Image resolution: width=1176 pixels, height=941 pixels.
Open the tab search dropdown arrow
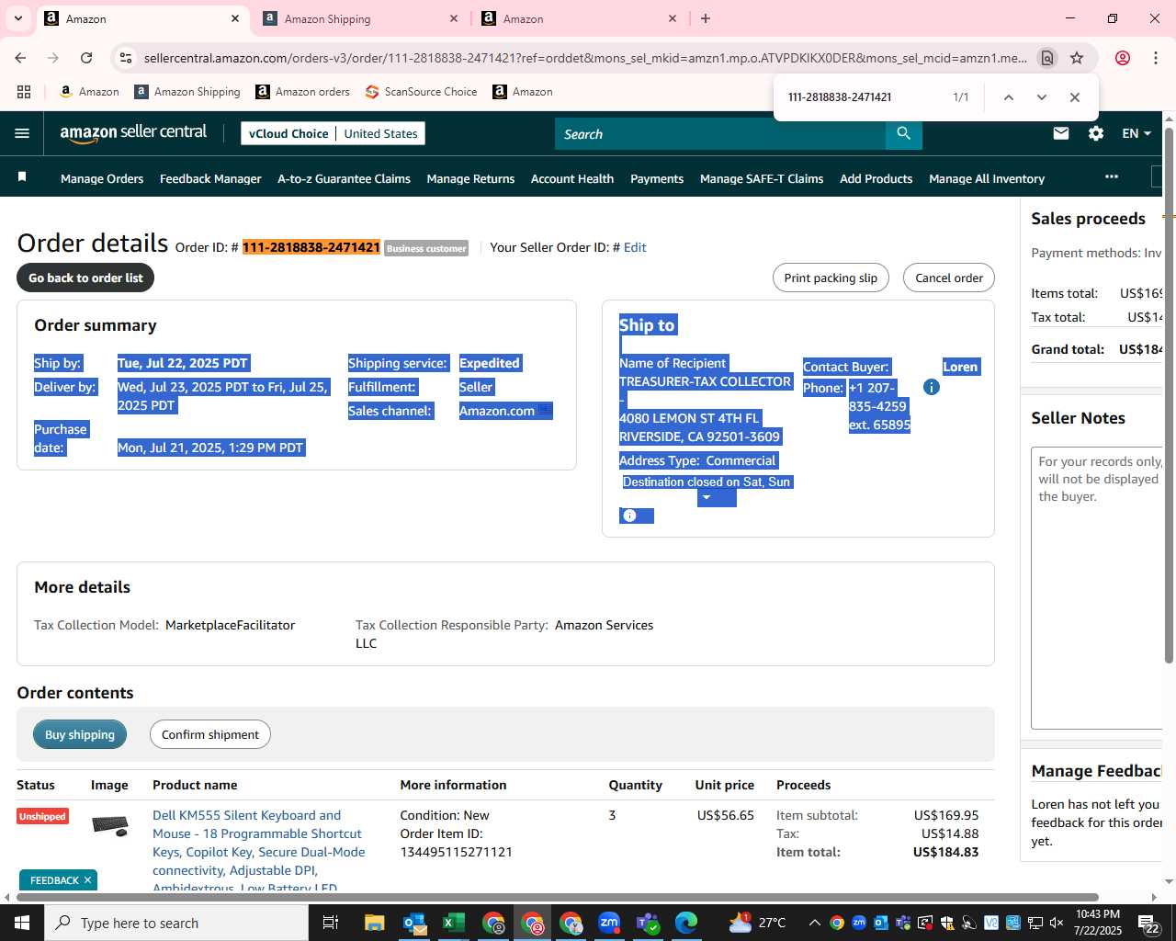click(17, 18)
